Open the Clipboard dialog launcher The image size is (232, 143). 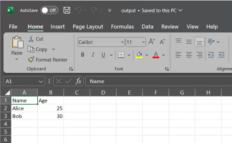click(x=71, y=69)
